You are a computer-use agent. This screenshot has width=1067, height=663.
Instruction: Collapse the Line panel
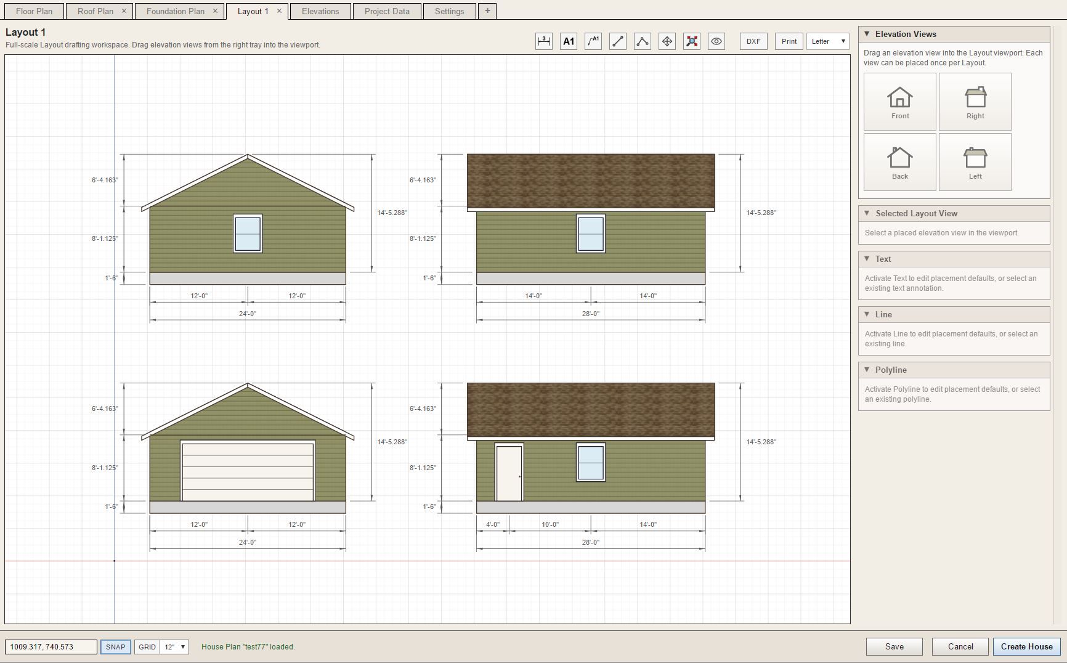point(867,314)
